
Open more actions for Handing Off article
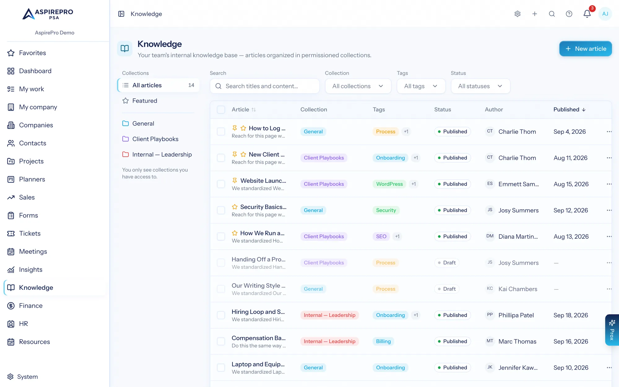pyautogui.click(x=609, y=263)
